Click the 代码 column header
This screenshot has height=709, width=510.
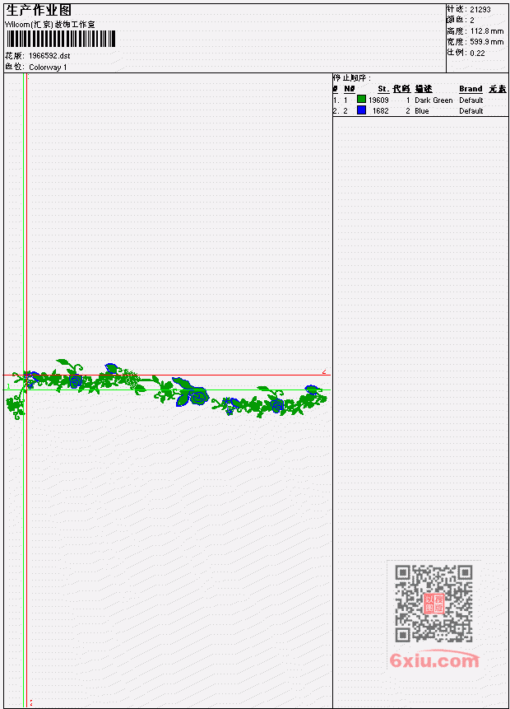click(401, 89)
